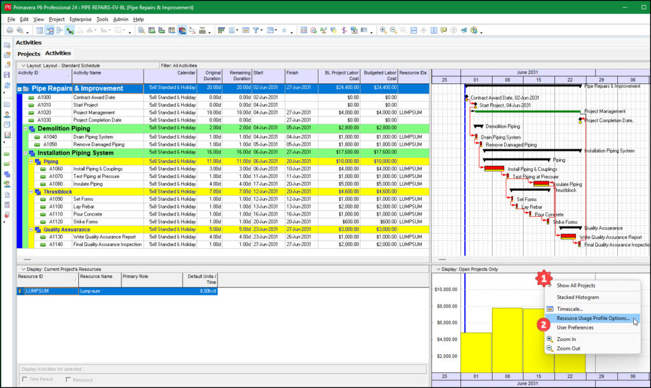Viewport: 651px width, 388px height.
Task: Switch to the Projects tab
Action: coord(29,54)
